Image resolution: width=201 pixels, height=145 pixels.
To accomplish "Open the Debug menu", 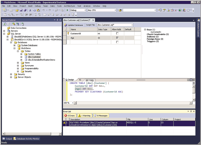I will click(x=38, y=6).
